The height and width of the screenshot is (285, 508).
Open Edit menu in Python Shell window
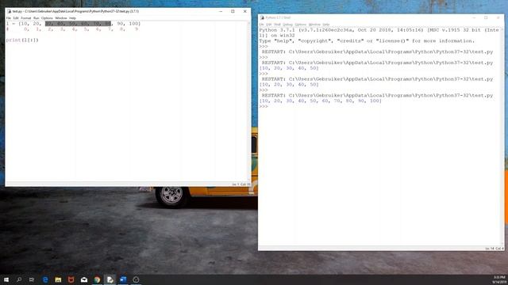269,25
